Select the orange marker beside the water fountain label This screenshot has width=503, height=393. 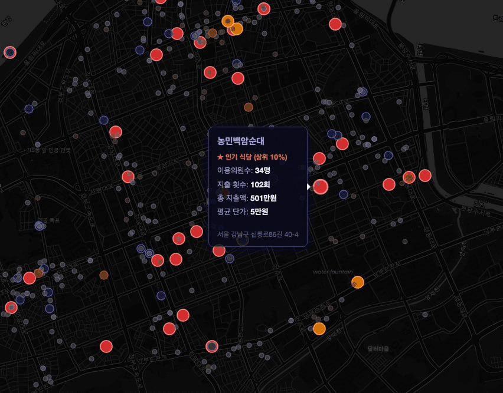coord(358,282)
